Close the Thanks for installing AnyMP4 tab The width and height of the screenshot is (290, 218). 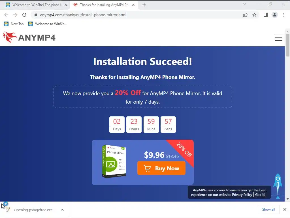point(133,5)
